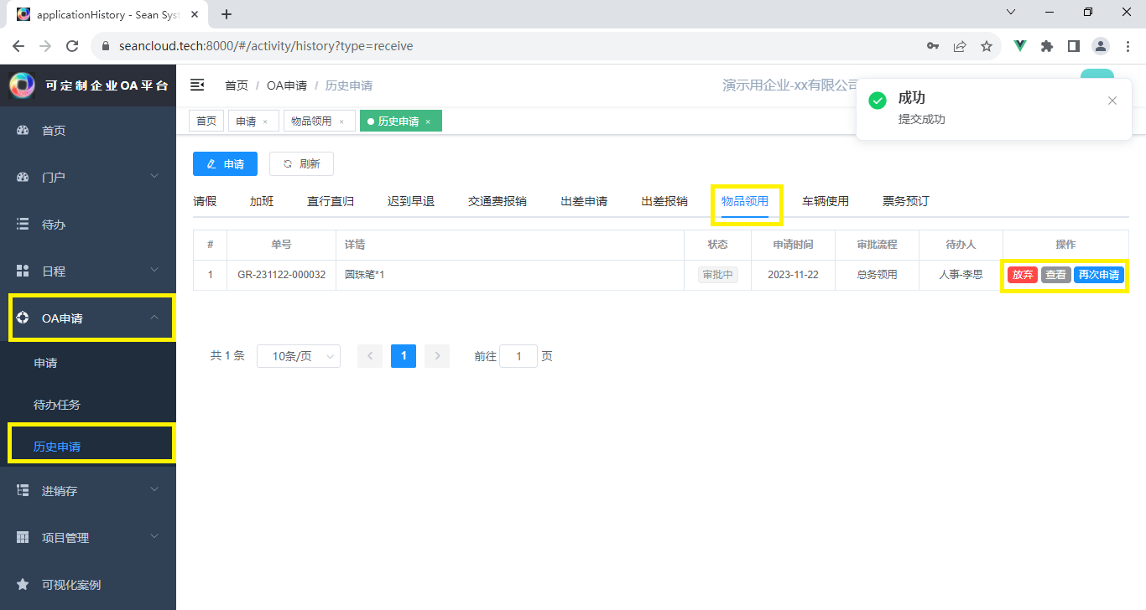Click the OA申请 lifebuoy icon

tap(23, 318)
